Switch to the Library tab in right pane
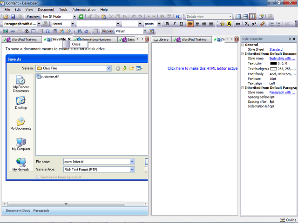Viewport: 298px width, 223px height. [161, 39]
